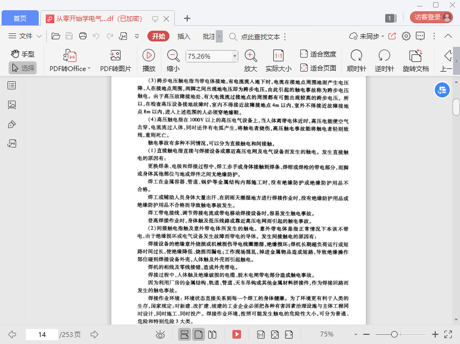Zoom out using the 缩小 magnifier
Image resolution: width=460 pixels, height=344 pixels.
173,56
